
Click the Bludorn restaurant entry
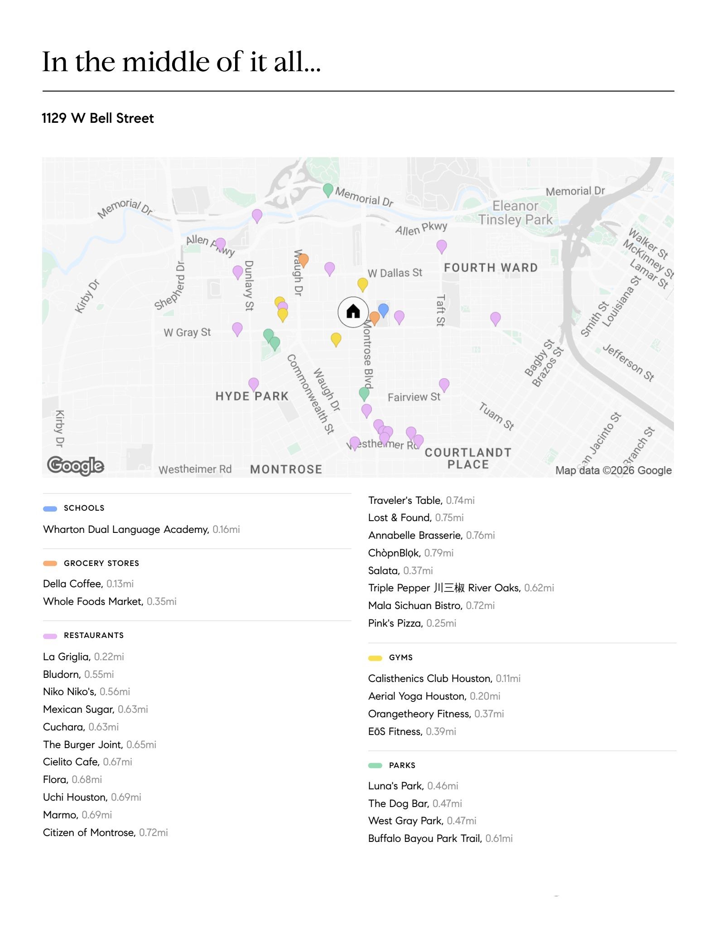(x=78, y=674)
